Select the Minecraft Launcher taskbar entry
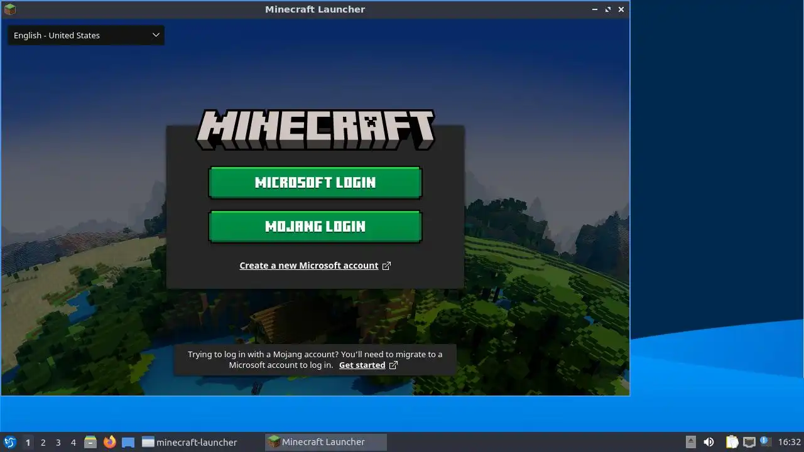The image size is (804, 452). click(x=326, y=442)
